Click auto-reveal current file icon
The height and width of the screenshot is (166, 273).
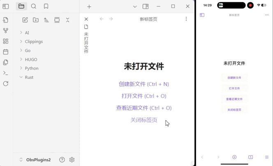(x=57, y=20)
